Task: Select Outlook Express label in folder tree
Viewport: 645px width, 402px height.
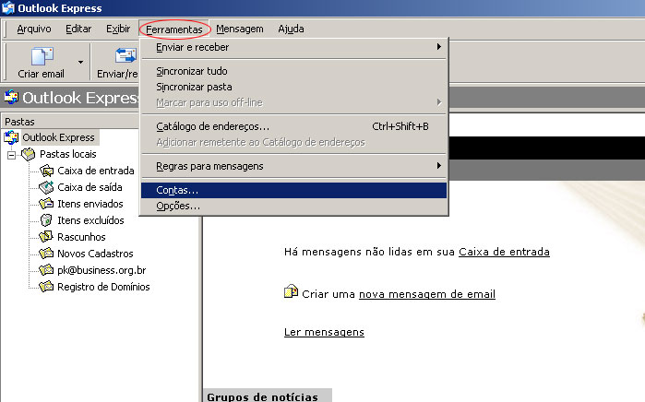Action: [58, 137]
